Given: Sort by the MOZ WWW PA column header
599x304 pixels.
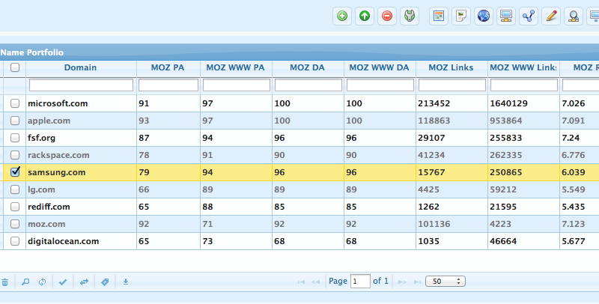Looking at the screenshot, I should [235, 67].
